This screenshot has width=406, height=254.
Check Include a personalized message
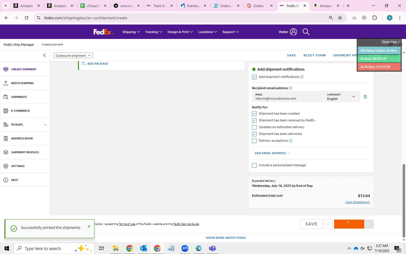point(254,165)
